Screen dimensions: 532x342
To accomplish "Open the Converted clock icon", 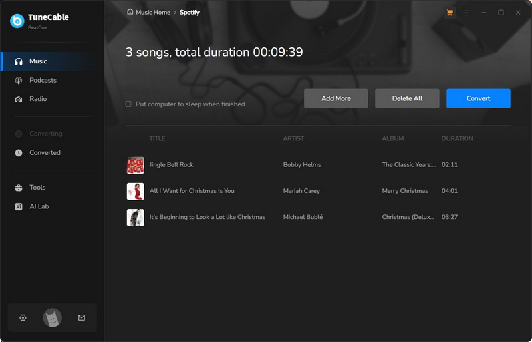I will point(19,153).
